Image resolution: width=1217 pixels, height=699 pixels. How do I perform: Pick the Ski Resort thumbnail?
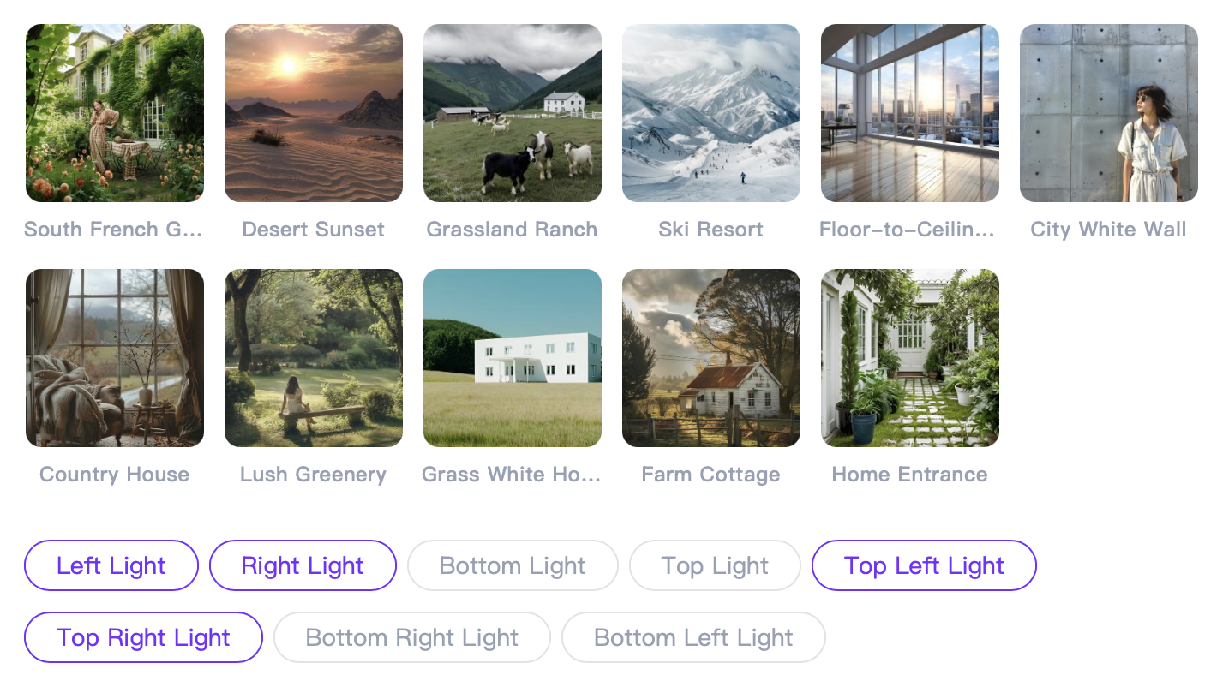click(x=710, y=113)
